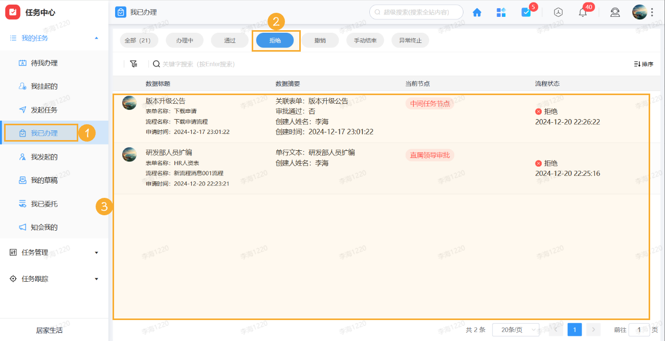Select the 办理中 filter tab

(x=184, y=40)
